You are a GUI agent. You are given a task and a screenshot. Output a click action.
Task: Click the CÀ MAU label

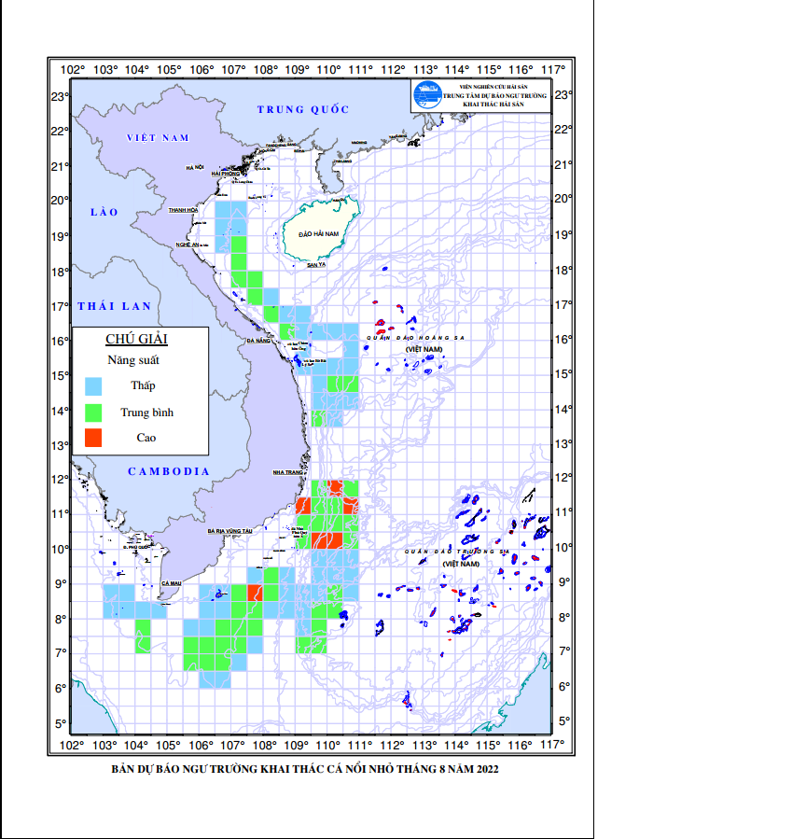(171, 583)
